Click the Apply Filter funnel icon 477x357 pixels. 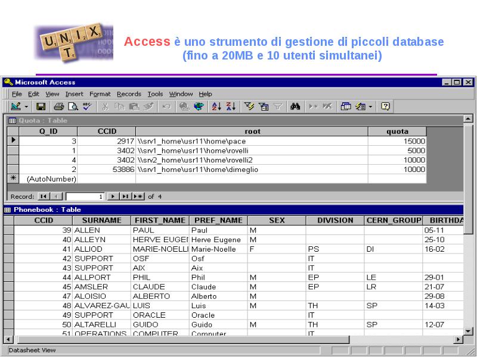pyautogui.click(x=278, y=107)
